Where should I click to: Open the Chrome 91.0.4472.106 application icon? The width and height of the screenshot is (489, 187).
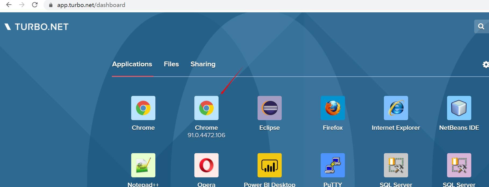click(206, 108)
